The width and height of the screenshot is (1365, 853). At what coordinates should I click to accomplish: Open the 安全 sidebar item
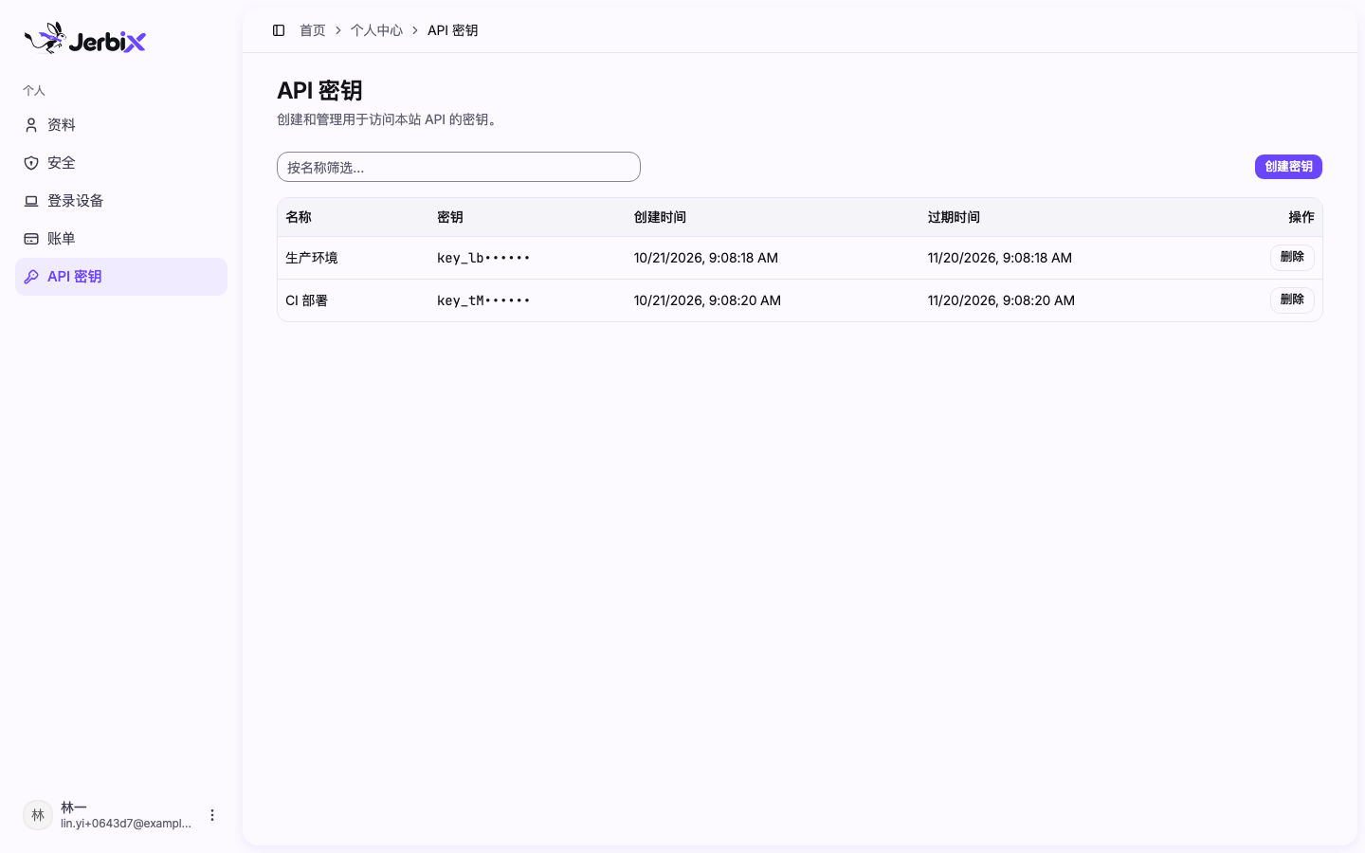tap(121, 163)
